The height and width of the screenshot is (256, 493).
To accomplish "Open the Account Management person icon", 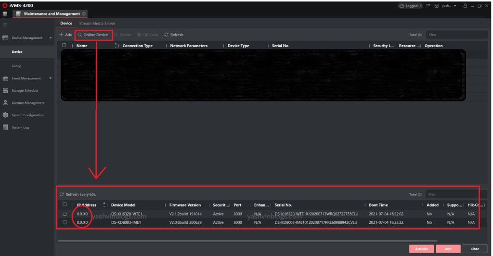I will (5, 103).
